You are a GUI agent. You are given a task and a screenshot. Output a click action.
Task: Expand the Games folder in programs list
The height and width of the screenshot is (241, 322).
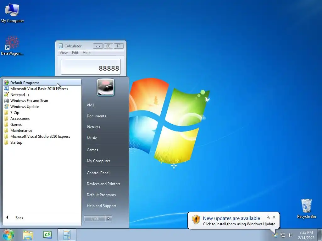click(42, 124)
